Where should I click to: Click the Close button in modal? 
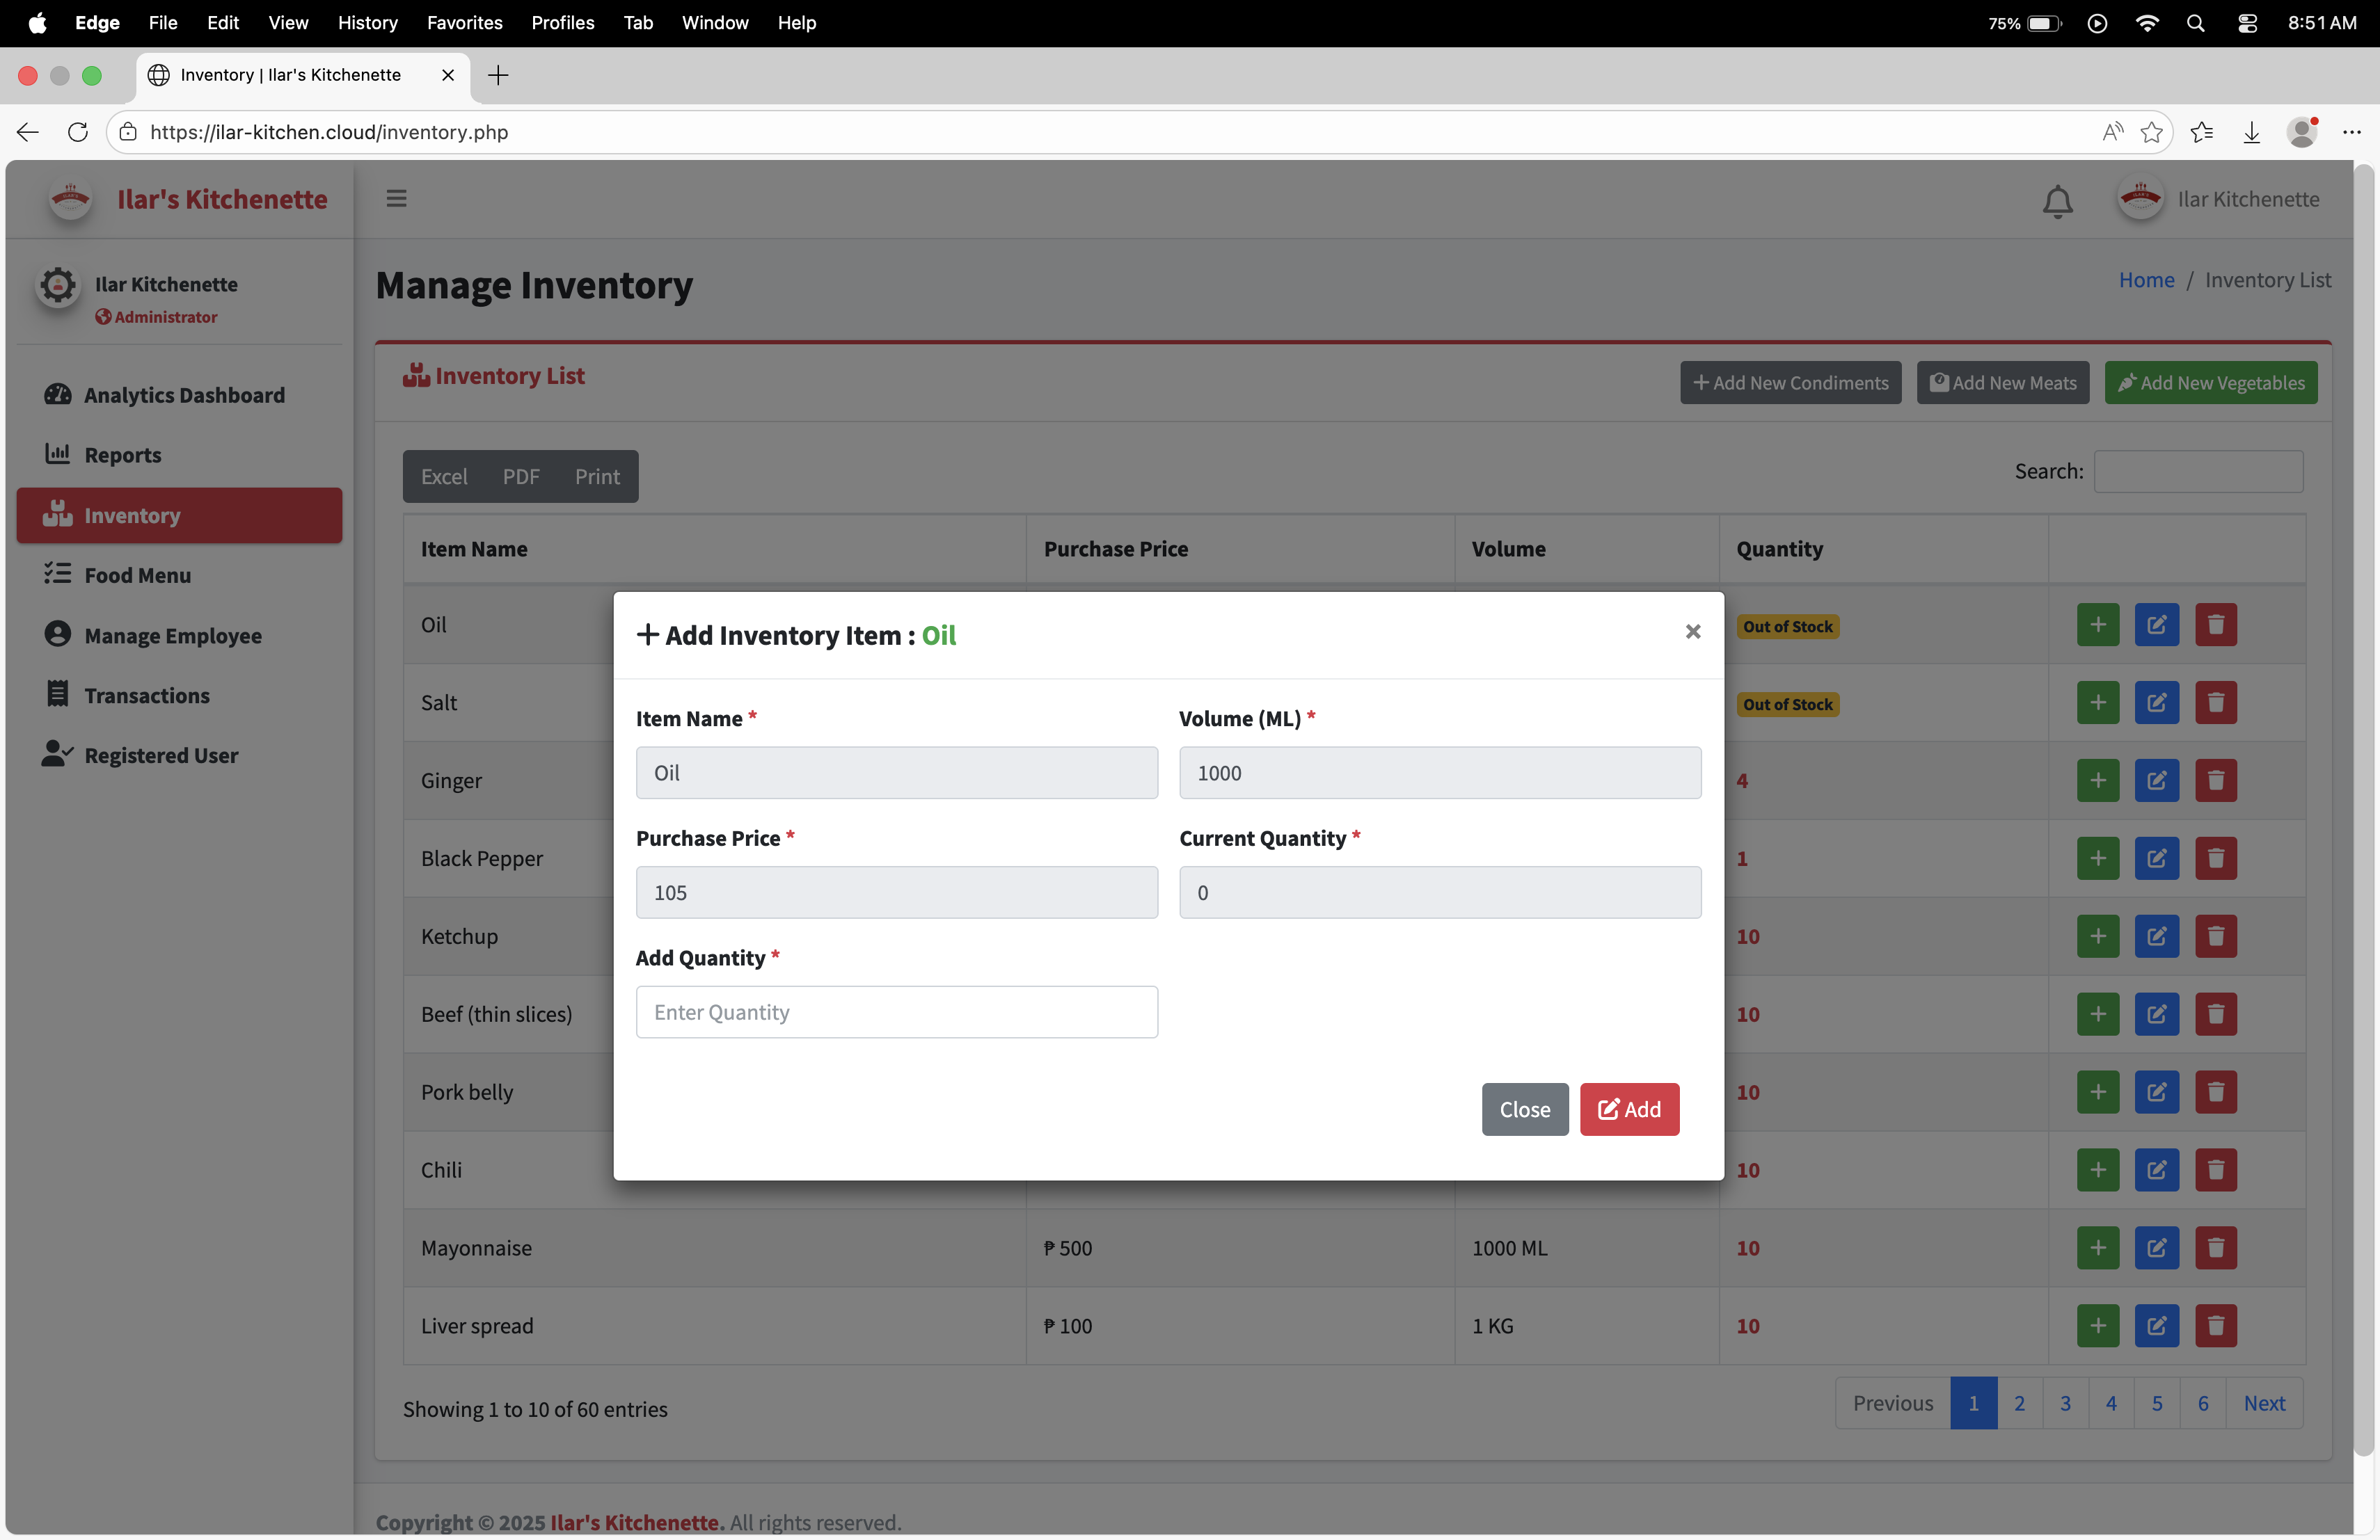click(x=1524, y=1109)
